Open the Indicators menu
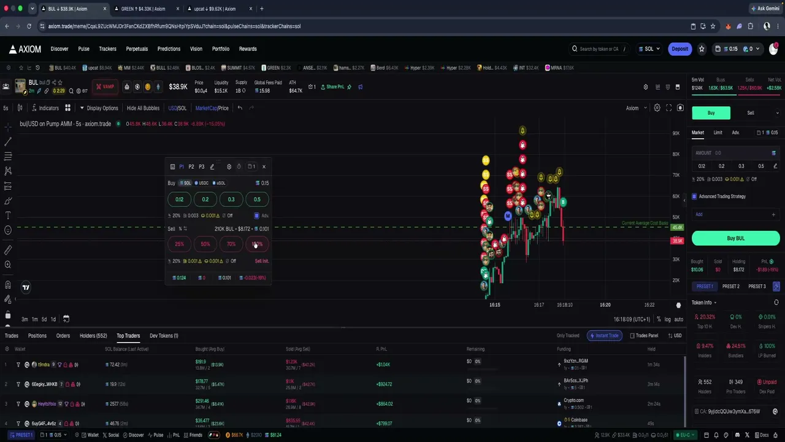 pos(45,108)
